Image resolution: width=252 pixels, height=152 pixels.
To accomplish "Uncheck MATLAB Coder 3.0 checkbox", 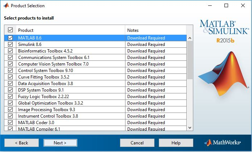I will pos(10,122).
